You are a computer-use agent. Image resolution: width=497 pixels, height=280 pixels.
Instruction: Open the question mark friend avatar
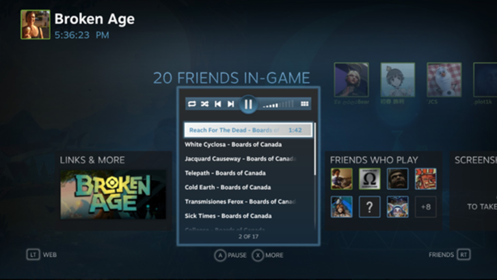click(370, 207)
